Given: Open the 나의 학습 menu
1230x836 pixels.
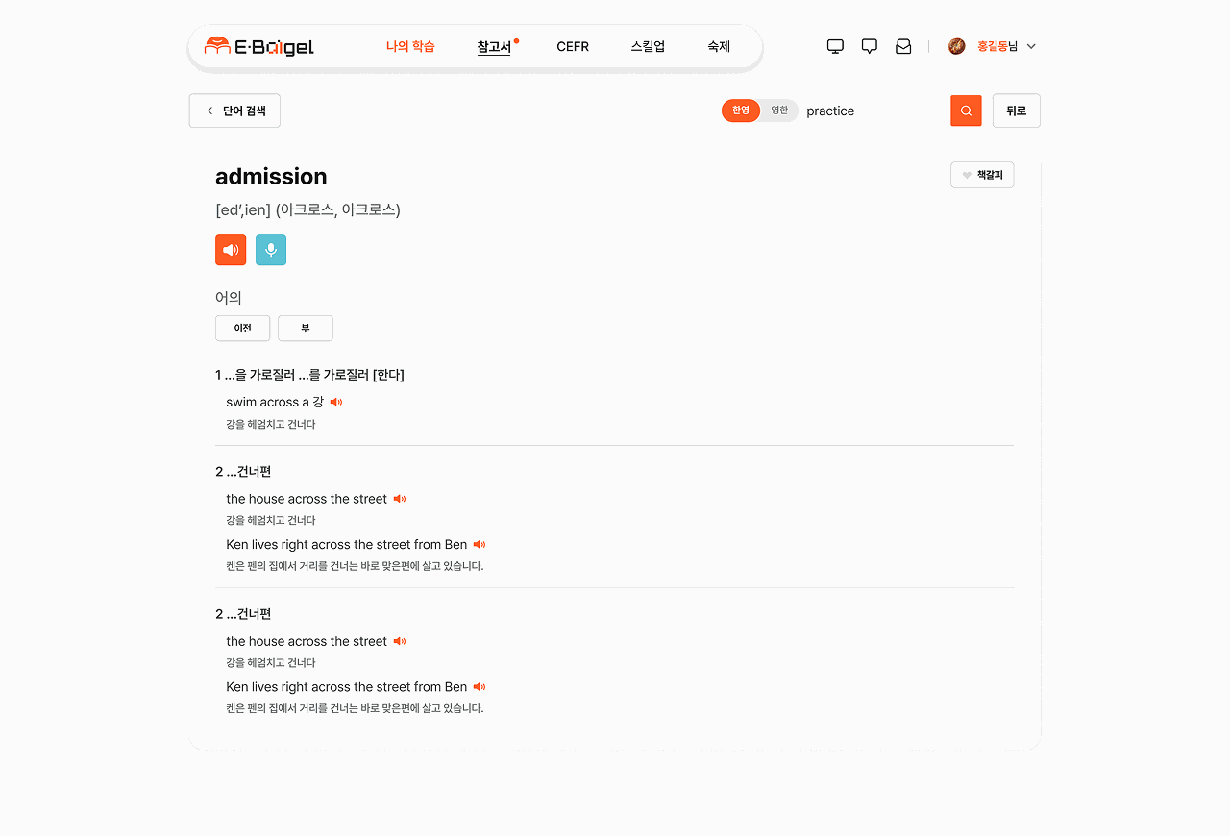Looking at the screenshot, I should pos(410,46).
